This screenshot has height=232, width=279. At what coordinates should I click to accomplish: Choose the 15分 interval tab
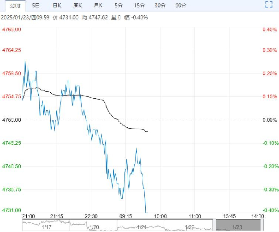[x=139, y=6]
